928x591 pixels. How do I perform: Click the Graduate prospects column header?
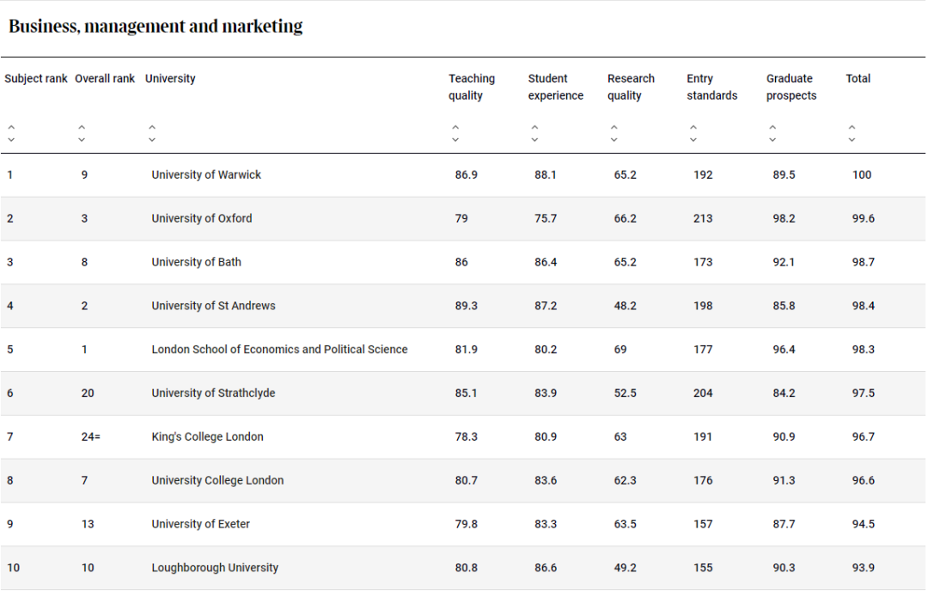[791, 87]
